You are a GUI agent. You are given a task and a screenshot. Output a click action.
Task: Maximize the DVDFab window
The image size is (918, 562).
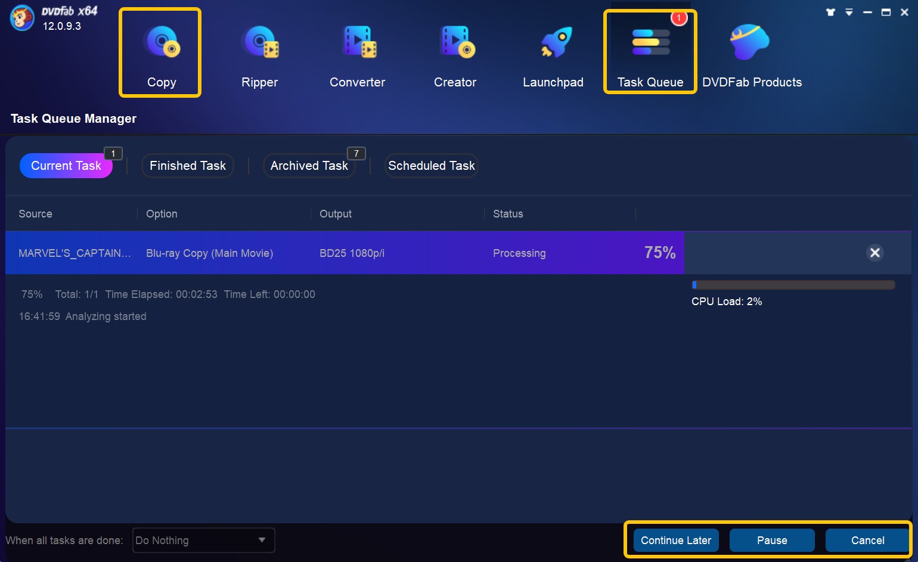[x=886, y=12]
